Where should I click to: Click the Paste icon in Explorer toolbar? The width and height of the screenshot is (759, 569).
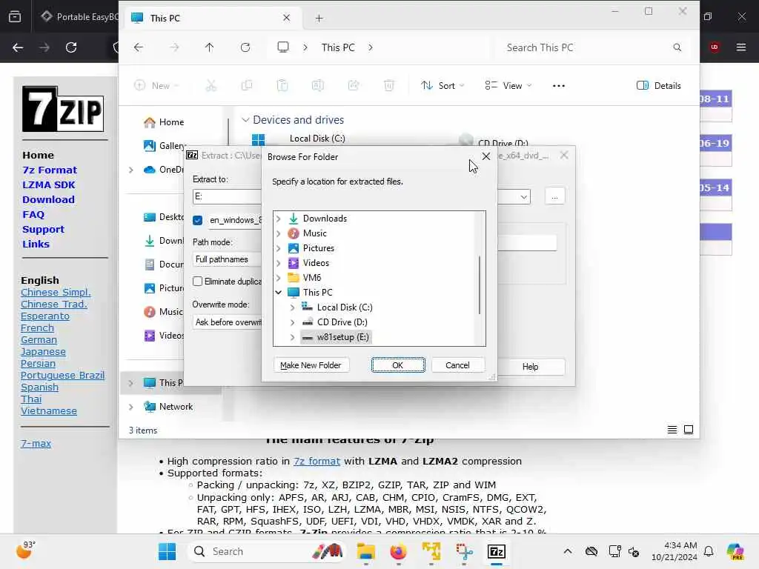point(282,86)
